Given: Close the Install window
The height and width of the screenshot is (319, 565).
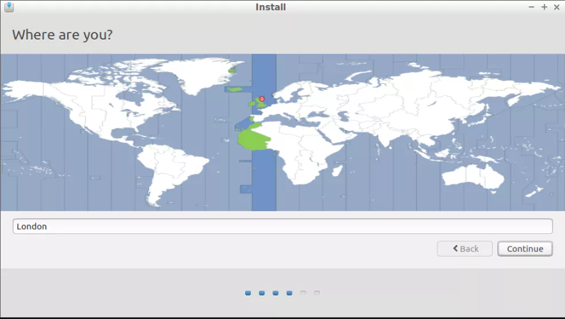Looking at the screenshot, I should point(556,7).
